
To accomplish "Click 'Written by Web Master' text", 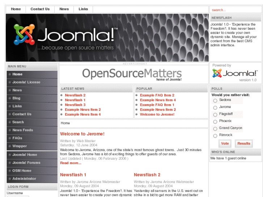I will pos(78,141).
